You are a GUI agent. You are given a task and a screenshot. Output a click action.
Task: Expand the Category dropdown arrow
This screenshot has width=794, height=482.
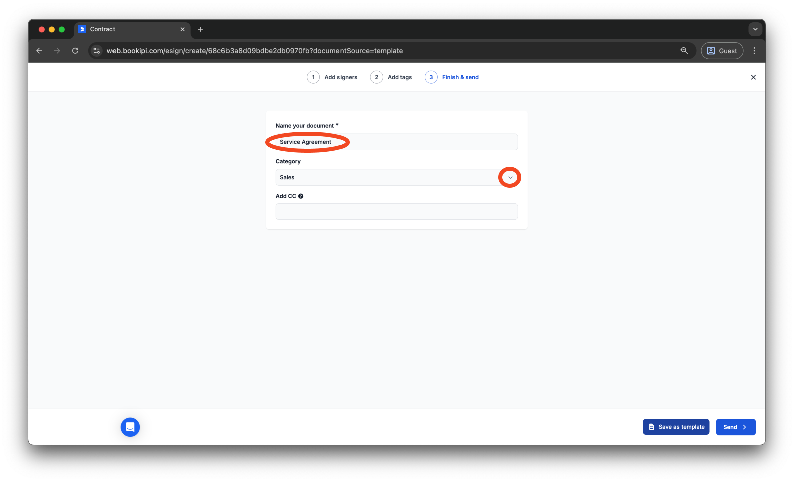(x=510, y=178)
